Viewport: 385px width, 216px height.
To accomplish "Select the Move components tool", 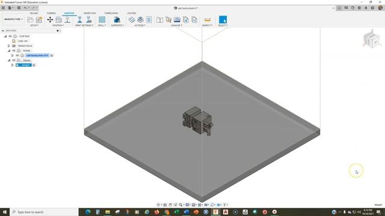I will [x=50, y=20].
